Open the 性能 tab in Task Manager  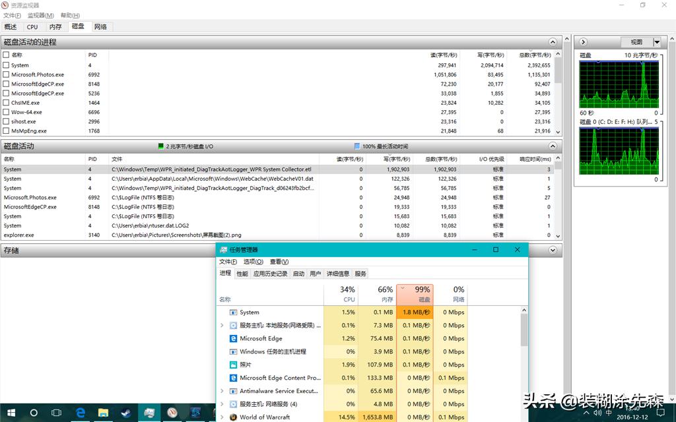(242, 274)
